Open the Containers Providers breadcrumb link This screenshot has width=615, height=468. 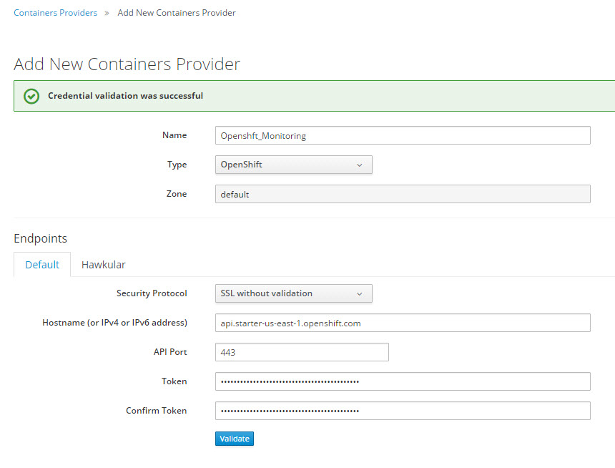[56, 13]
